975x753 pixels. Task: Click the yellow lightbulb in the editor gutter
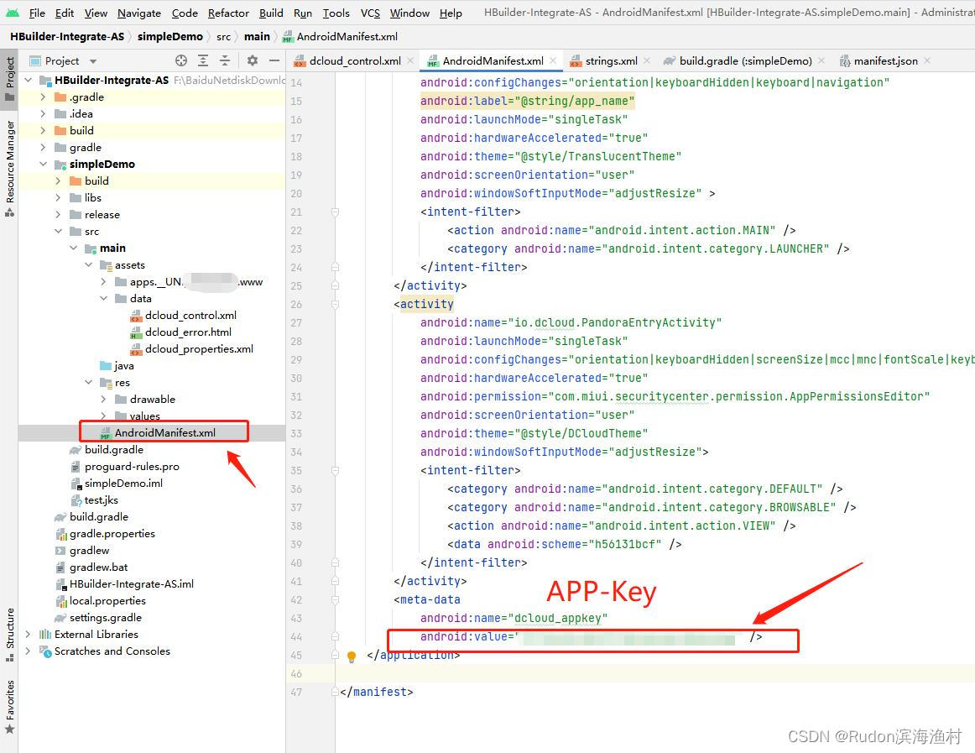coord(352,655)
